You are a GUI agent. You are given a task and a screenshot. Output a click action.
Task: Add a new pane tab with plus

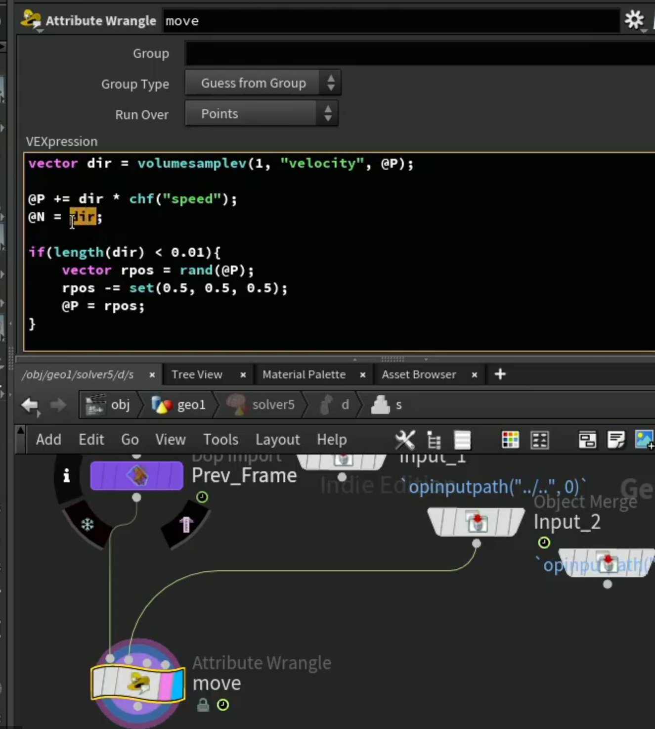point(500,374)
